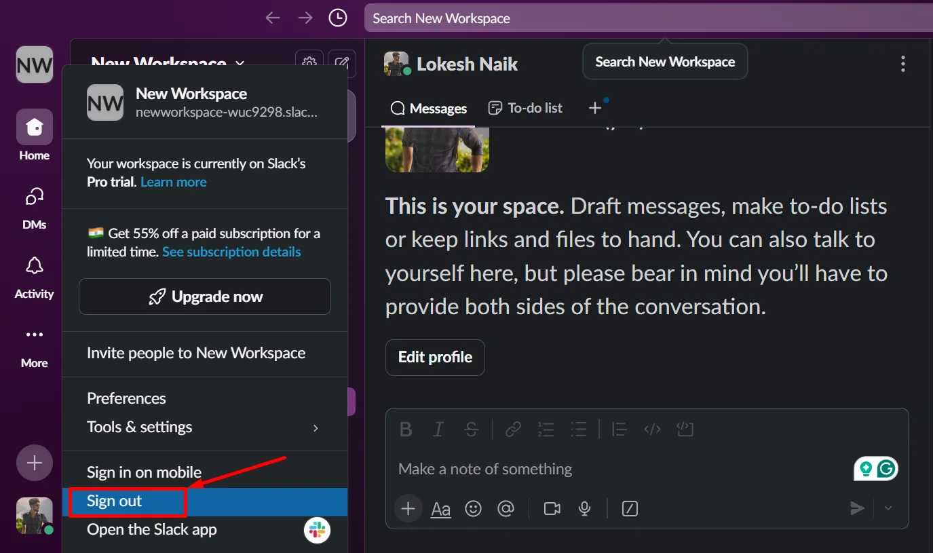The height and width of the screenshot is (553, 933).
Task: Send the message with arrow icon
Action: pyautogui.click(x=858, y=508)
